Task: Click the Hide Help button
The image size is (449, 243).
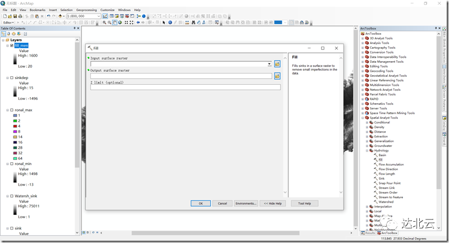Action: 273,204
